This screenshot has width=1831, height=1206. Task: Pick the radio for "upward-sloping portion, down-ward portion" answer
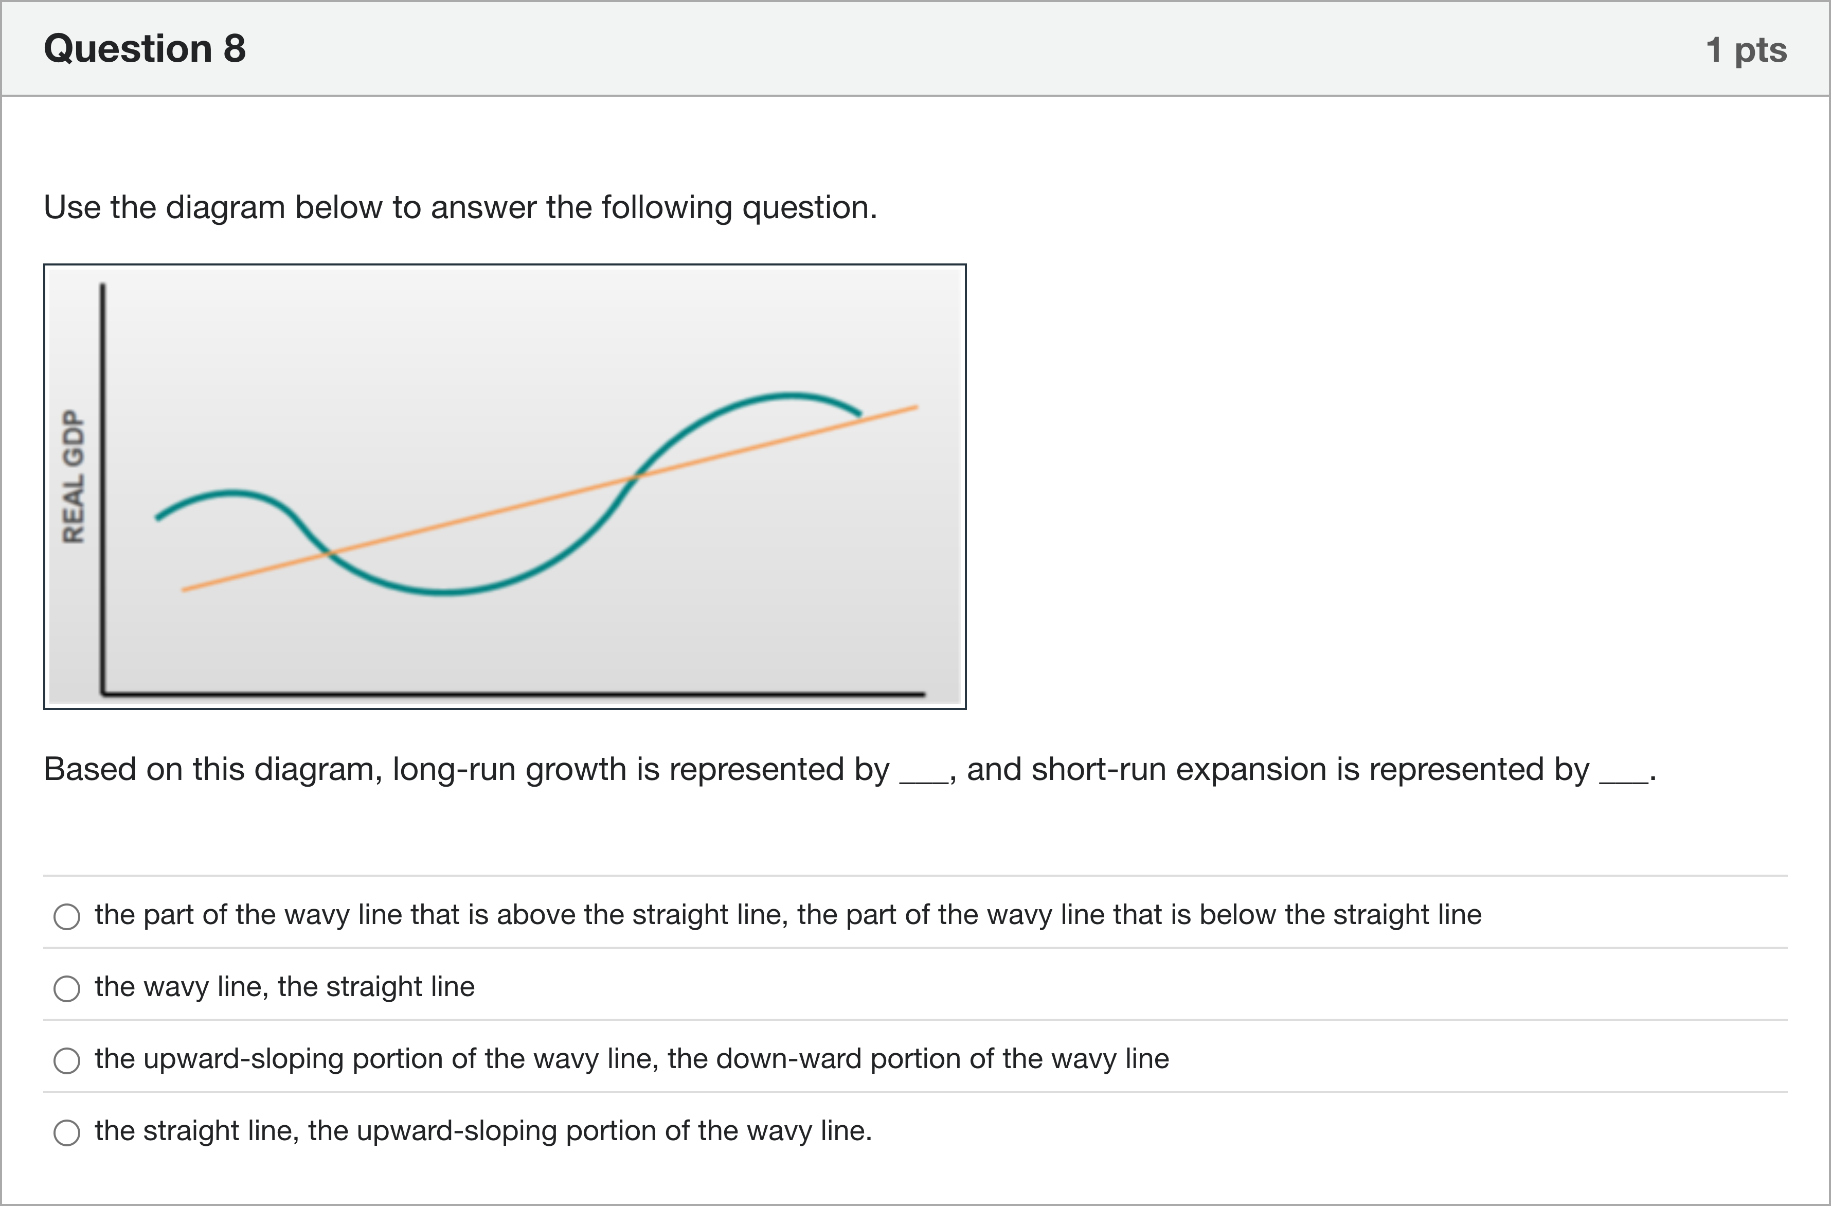click(67, 1060)
